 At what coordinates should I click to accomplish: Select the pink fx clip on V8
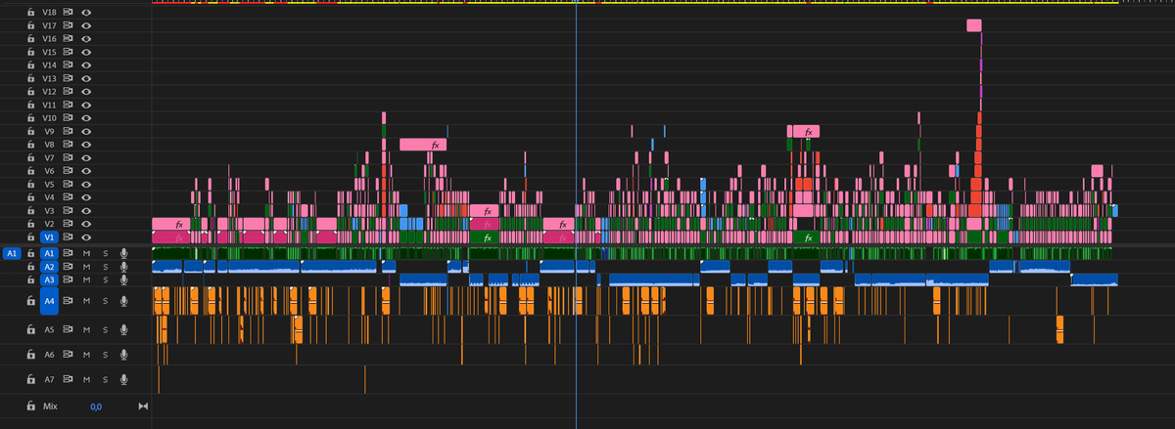(423, 145)
